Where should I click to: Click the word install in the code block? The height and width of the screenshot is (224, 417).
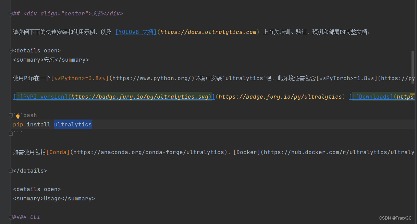click(x=39, y=124)
